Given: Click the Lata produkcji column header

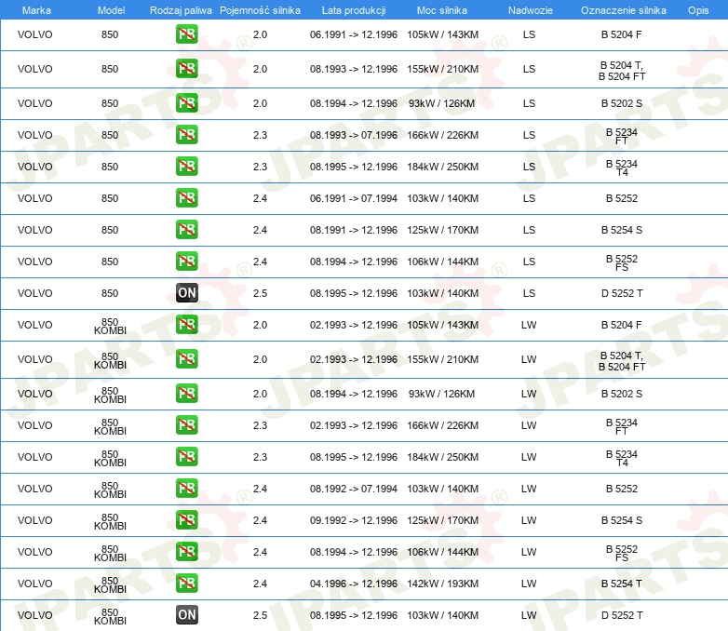Looking at the screenshot, I should tap(354, 9).
